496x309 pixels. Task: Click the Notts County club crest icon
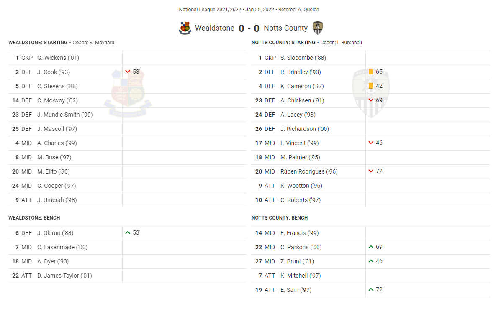click(318, 28)
